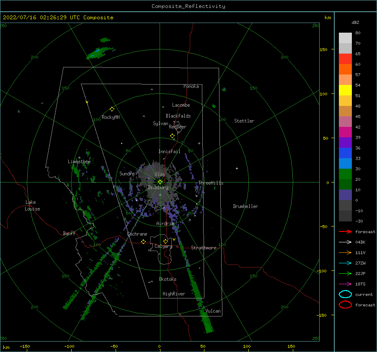Click the cyan 'current' ellipse legend icon
377x352 pixels.
click(345, 294)
